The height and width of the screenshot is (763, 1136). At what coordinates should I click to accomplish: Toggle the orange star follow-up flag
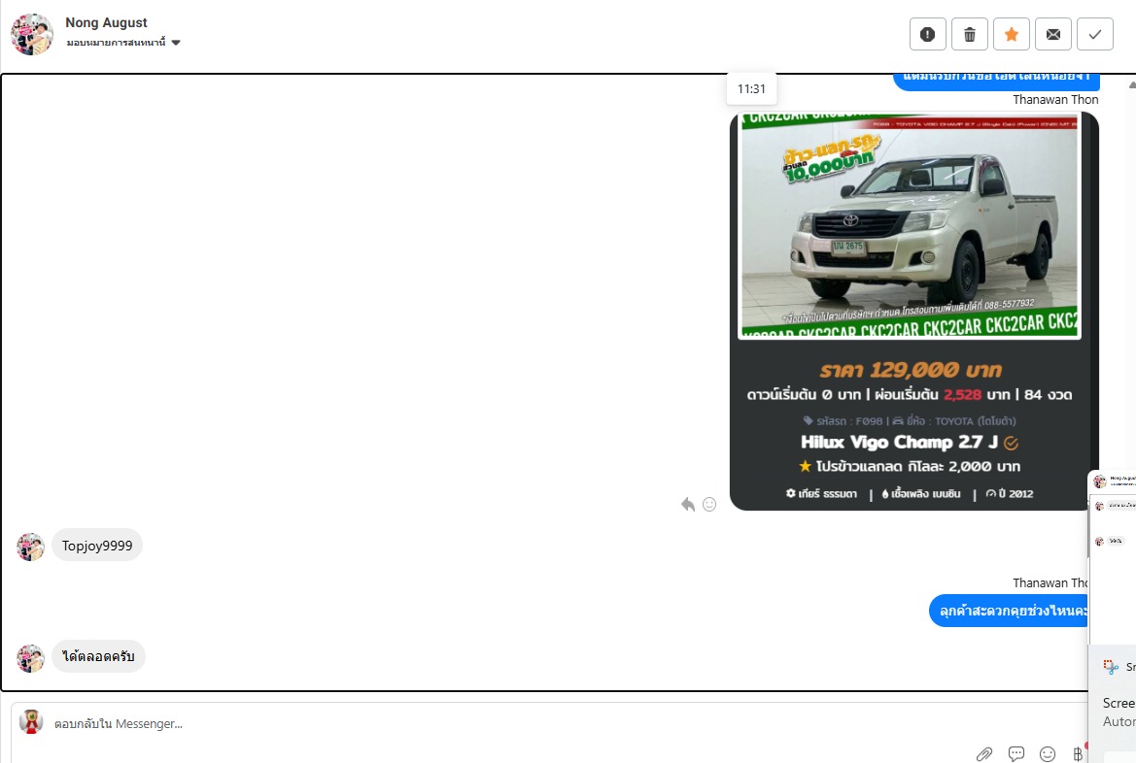coord(1012,34)
